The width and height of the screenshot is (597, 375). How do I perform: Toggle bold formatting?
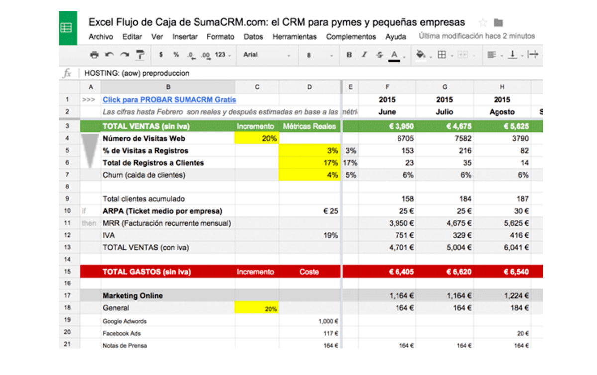pos(349,55)
